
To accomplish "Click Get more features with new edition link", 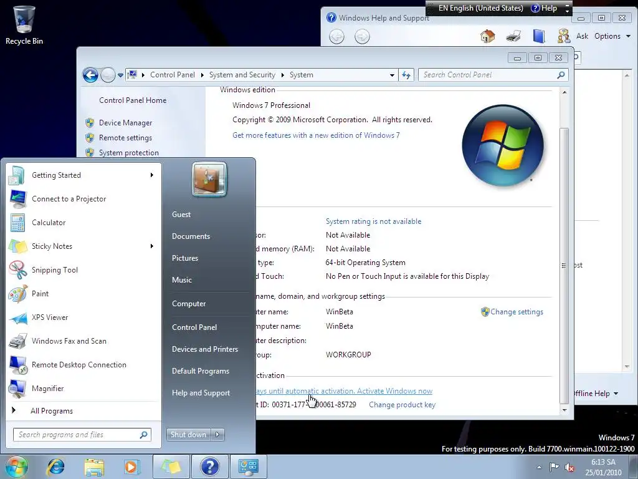I will tap(316, 135).
